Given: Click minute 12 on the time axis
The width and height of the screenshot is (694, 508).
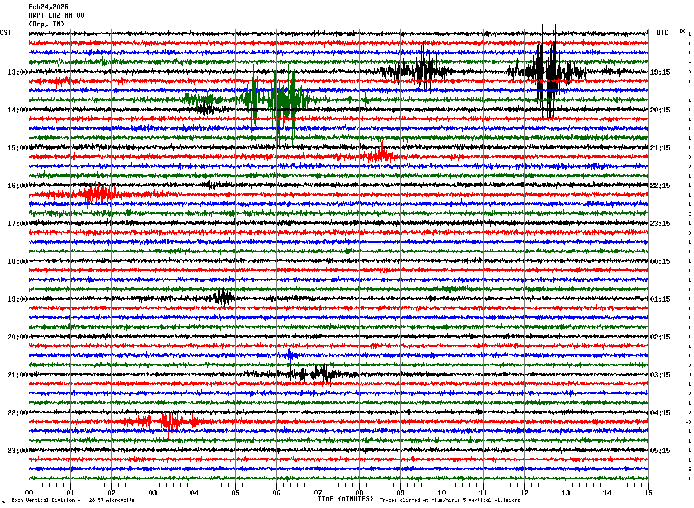Looking at the screenshot, I should [525, 493].
